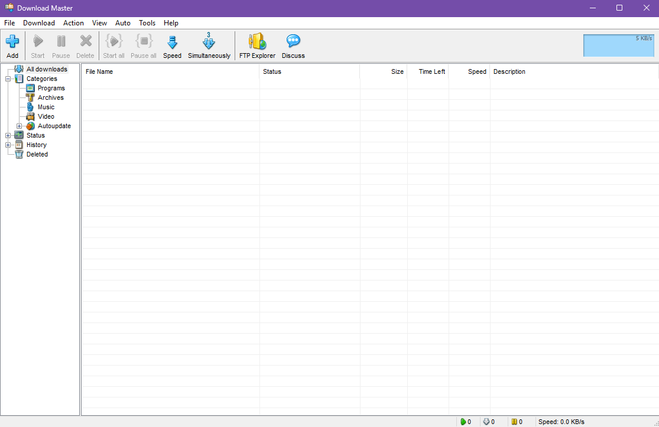Select the Programs category icon
The width and height of the screenshot is (659, 427).
[31, 88]
